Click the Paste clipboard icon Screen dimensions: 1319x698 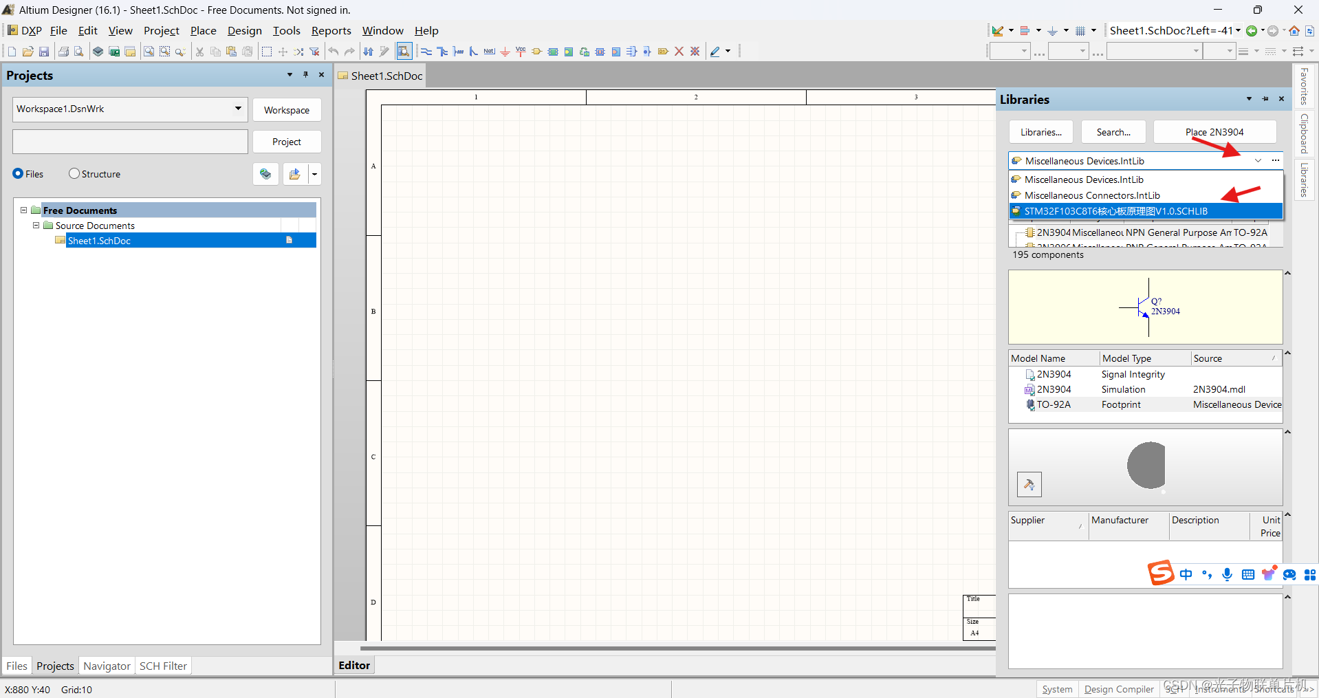point(231,52)
